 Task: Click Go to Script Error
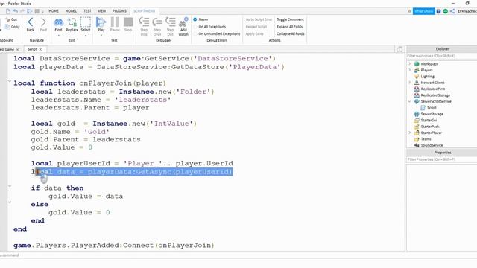click(x=259, y=19)
